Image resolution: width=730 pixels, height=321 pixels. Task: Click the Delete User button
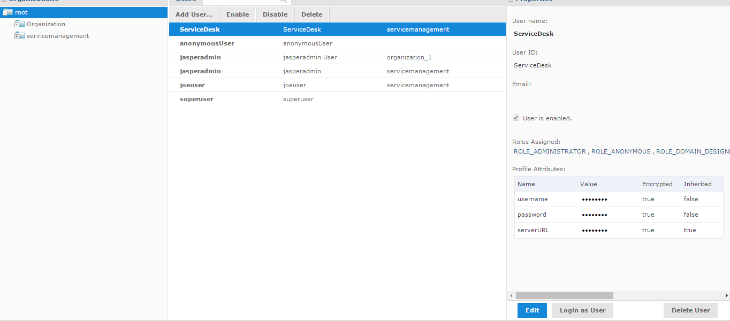tap(690, 310)
